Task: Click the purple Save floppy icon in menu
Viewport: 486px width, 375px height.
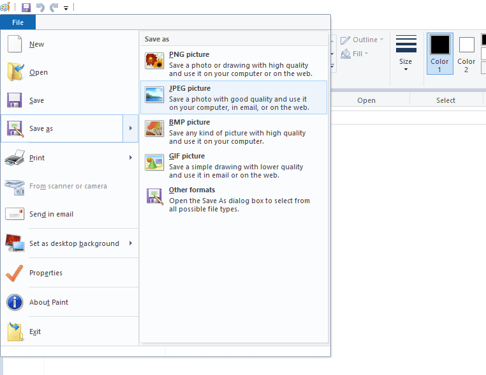Action: [x=14, y=100]
